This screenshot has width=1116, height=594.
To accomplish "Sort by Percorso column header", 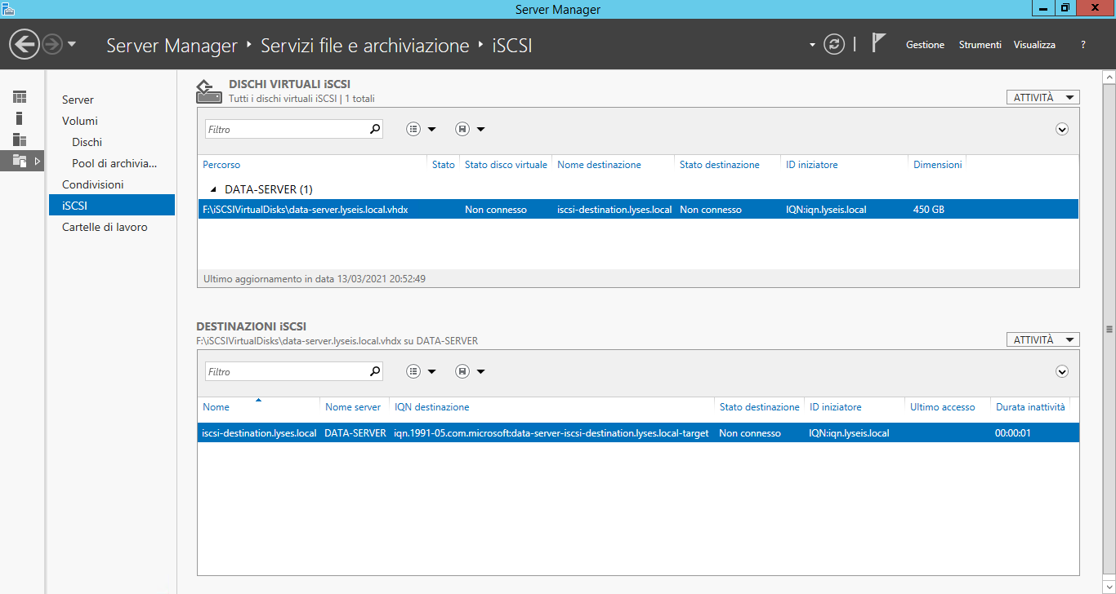I will click(x=221, y=165).
